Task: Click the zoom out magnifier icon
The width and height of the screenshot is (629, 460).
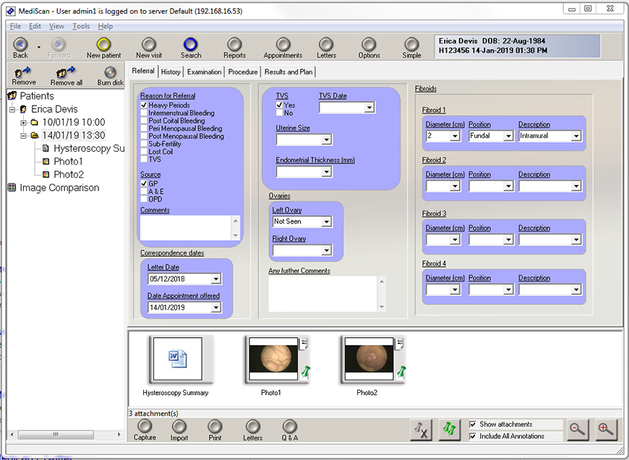Action: 578,430
